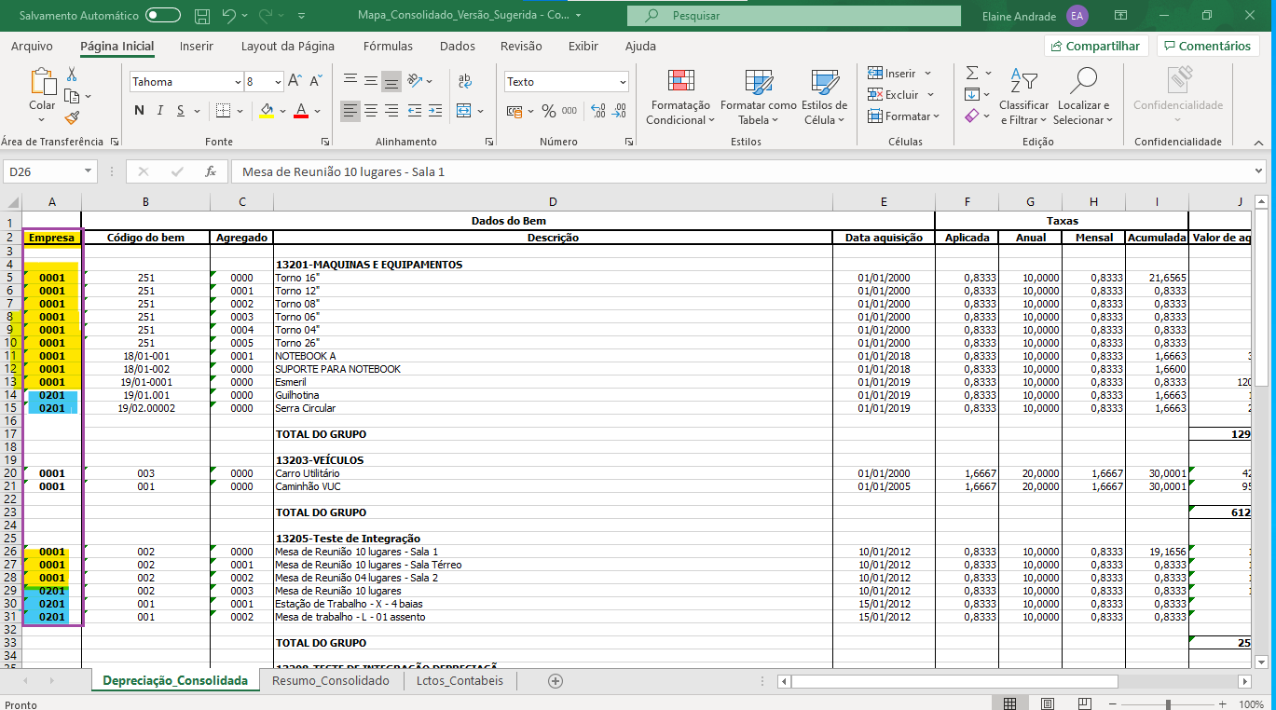Viewport: 1276px width, 710px height.
Task: Open the Formatar como Tabela gallery
Action: [759, 97]
